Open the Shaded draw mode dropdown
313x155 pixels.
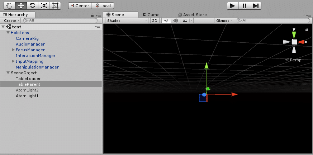(x=127, y=20)
